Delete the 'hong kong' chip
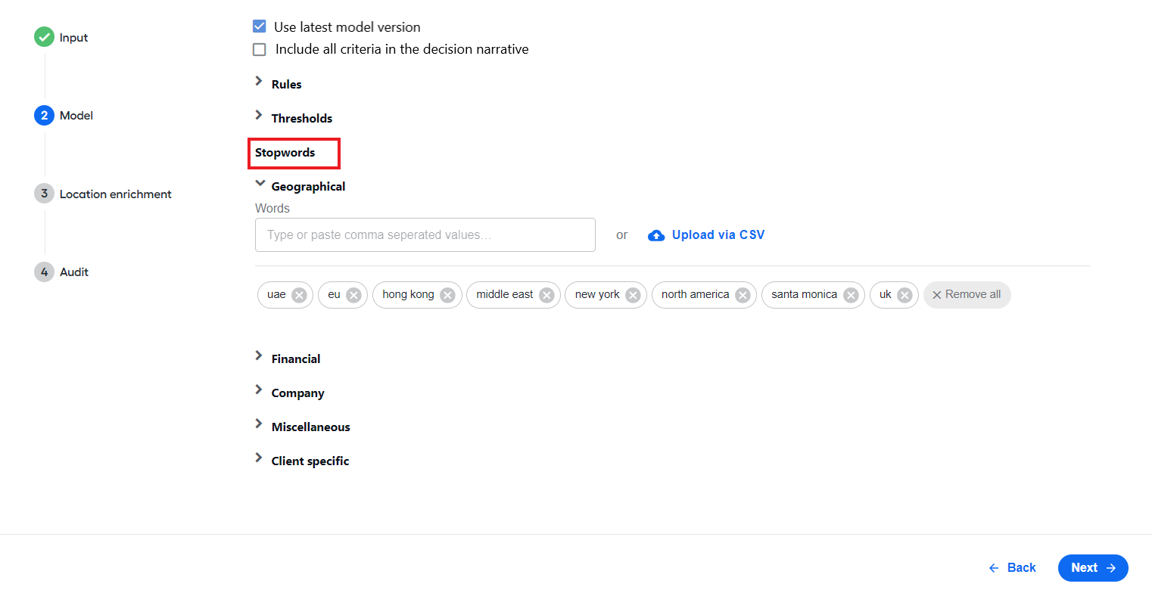Screen dimensions: 1152x593 [447, 295]
